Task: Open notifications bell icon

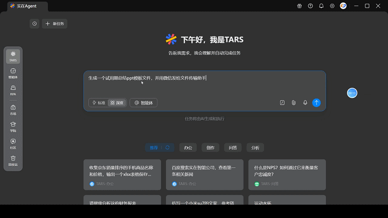Action: (321, 6)
